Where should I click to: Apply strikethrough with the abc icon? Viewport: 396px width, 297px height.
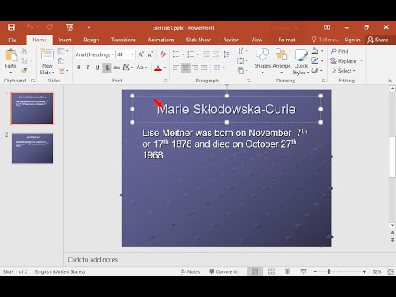click(x=116, y=68)
